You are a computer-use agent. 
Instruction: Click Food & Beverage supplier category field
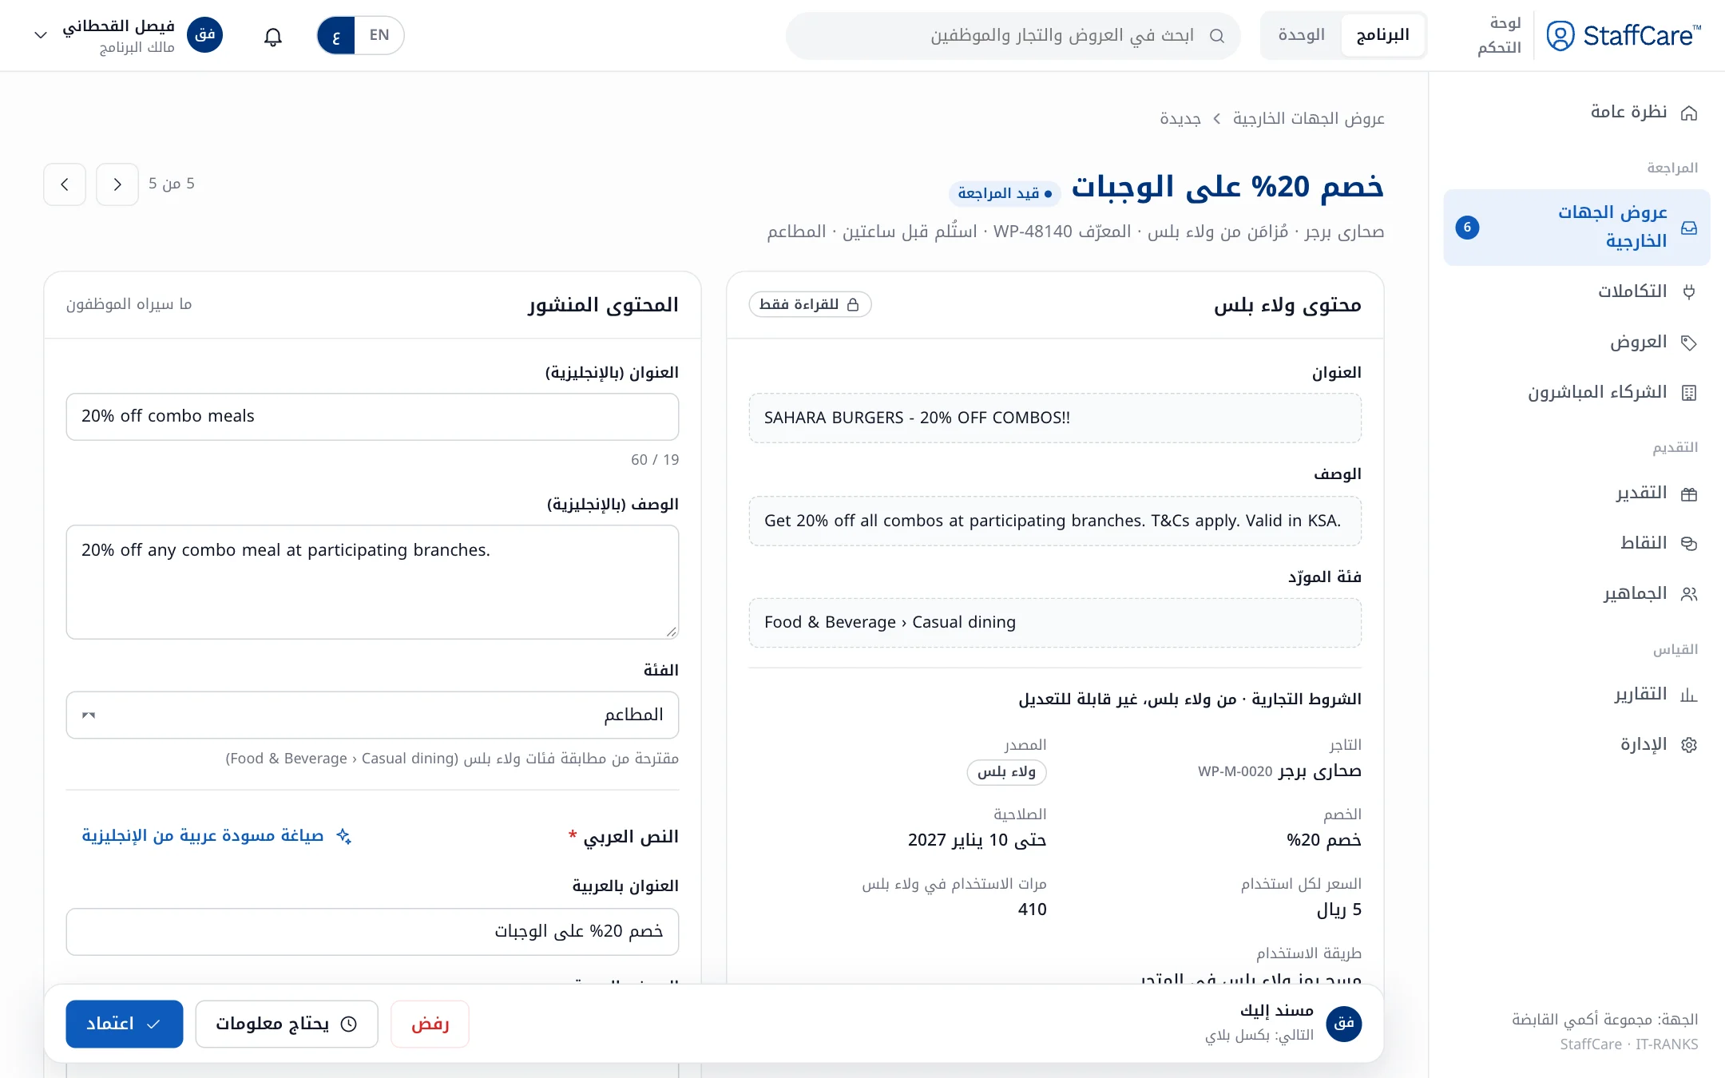point(1055,622)
